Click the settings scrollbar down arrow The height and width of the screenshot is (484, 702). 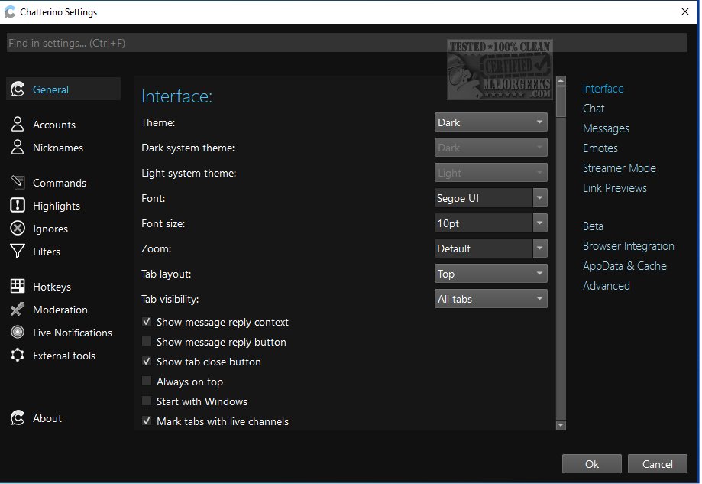[x=561, y=425]
